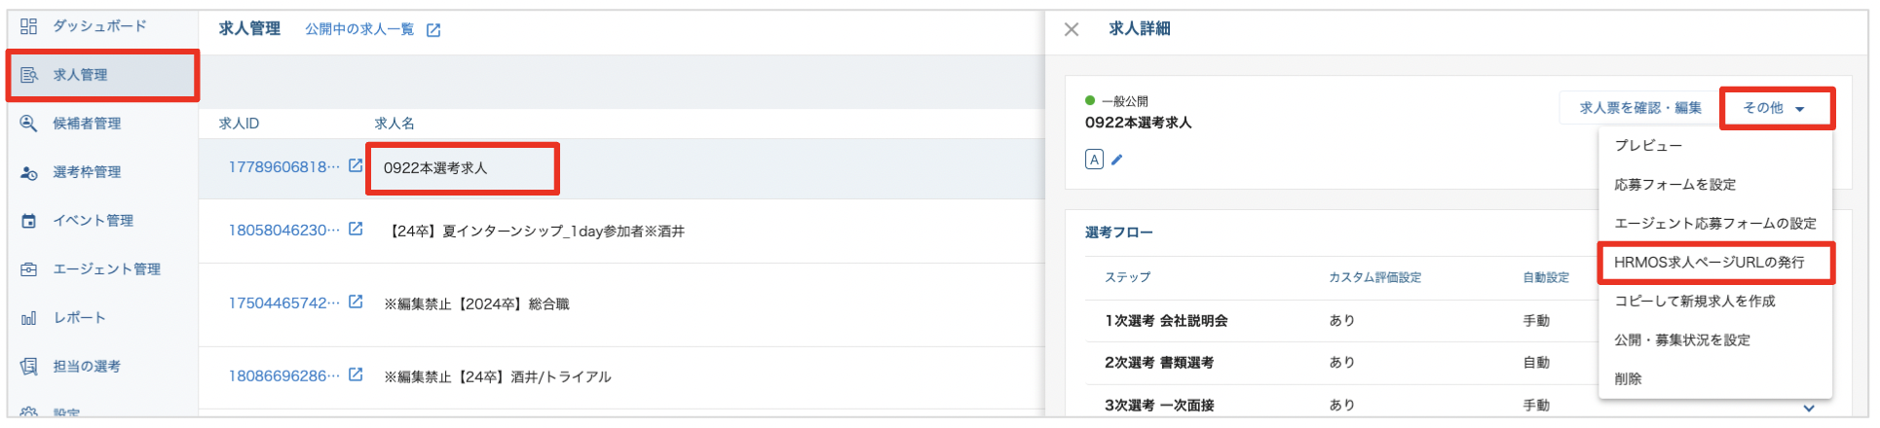Click the 求人票を確認・編集 button

click(x=1640, y=108)
